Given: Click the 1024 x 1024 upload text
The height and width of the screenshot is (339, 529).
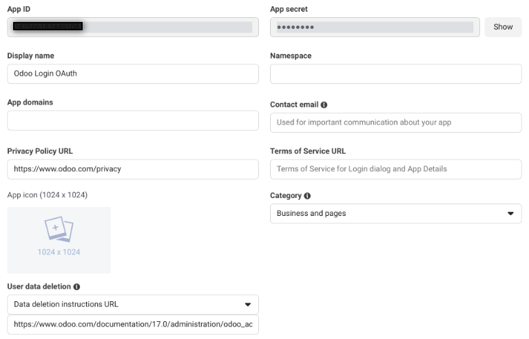Looking at the screenshot, I should point(59,252).
